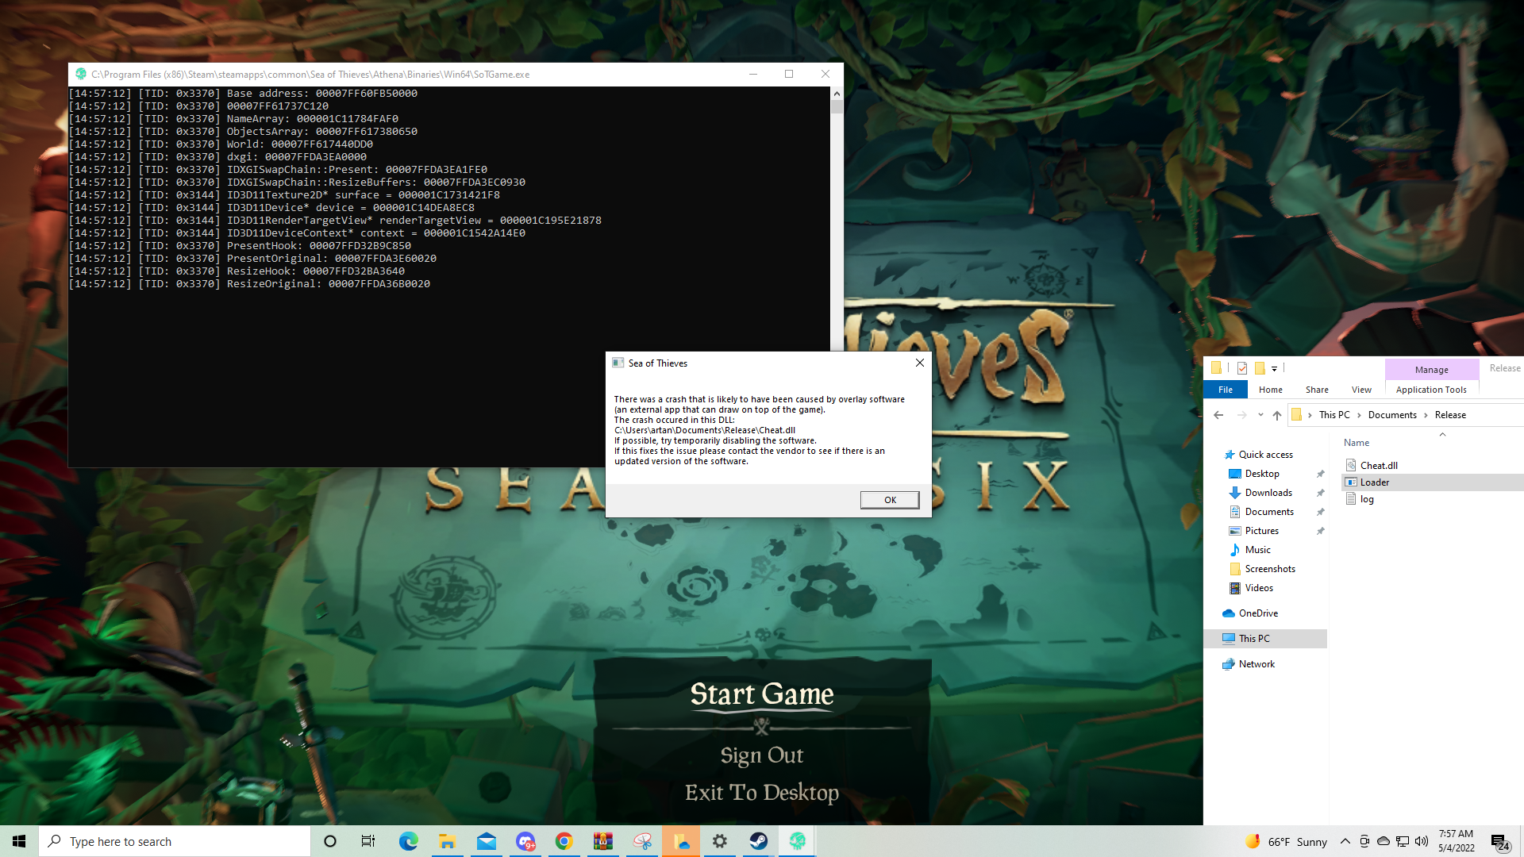This screenshot has height=857, width=1524.
Task: Open Downloads in the navigation pane
Action: coord(1268,493)
